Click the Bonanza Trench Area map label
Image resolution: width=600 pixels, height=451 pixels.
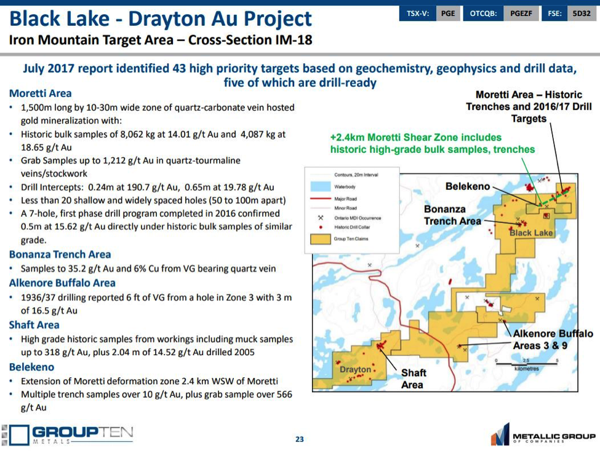[452, 215]
